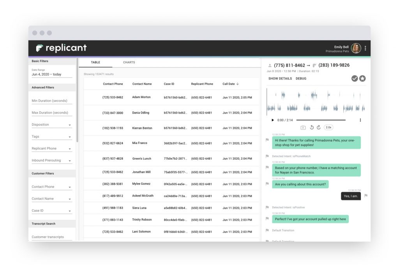This screenshot has width=399, height=267.
Task: Sort by the Case ID column header
Action: tap(169, 84)
